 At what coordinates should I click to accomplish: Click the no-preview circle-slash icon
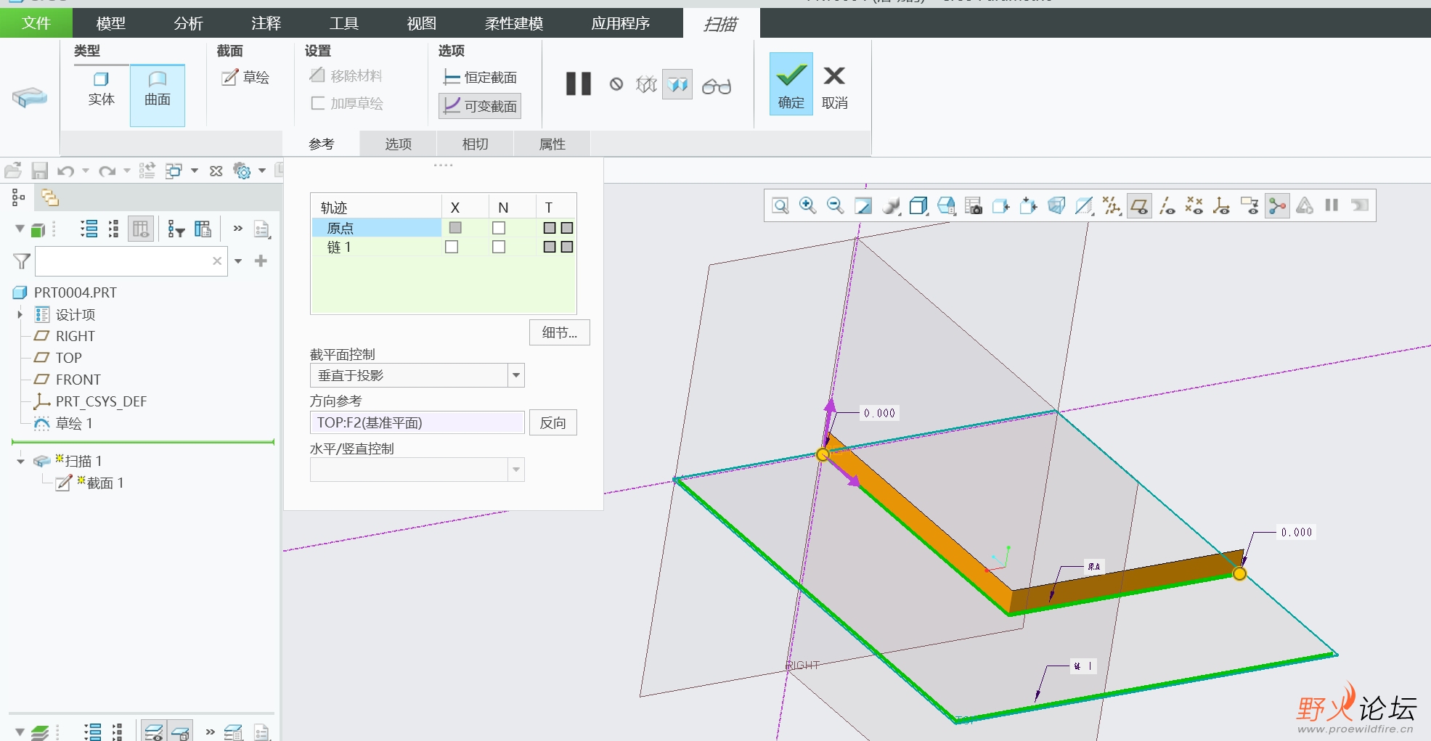616,84
